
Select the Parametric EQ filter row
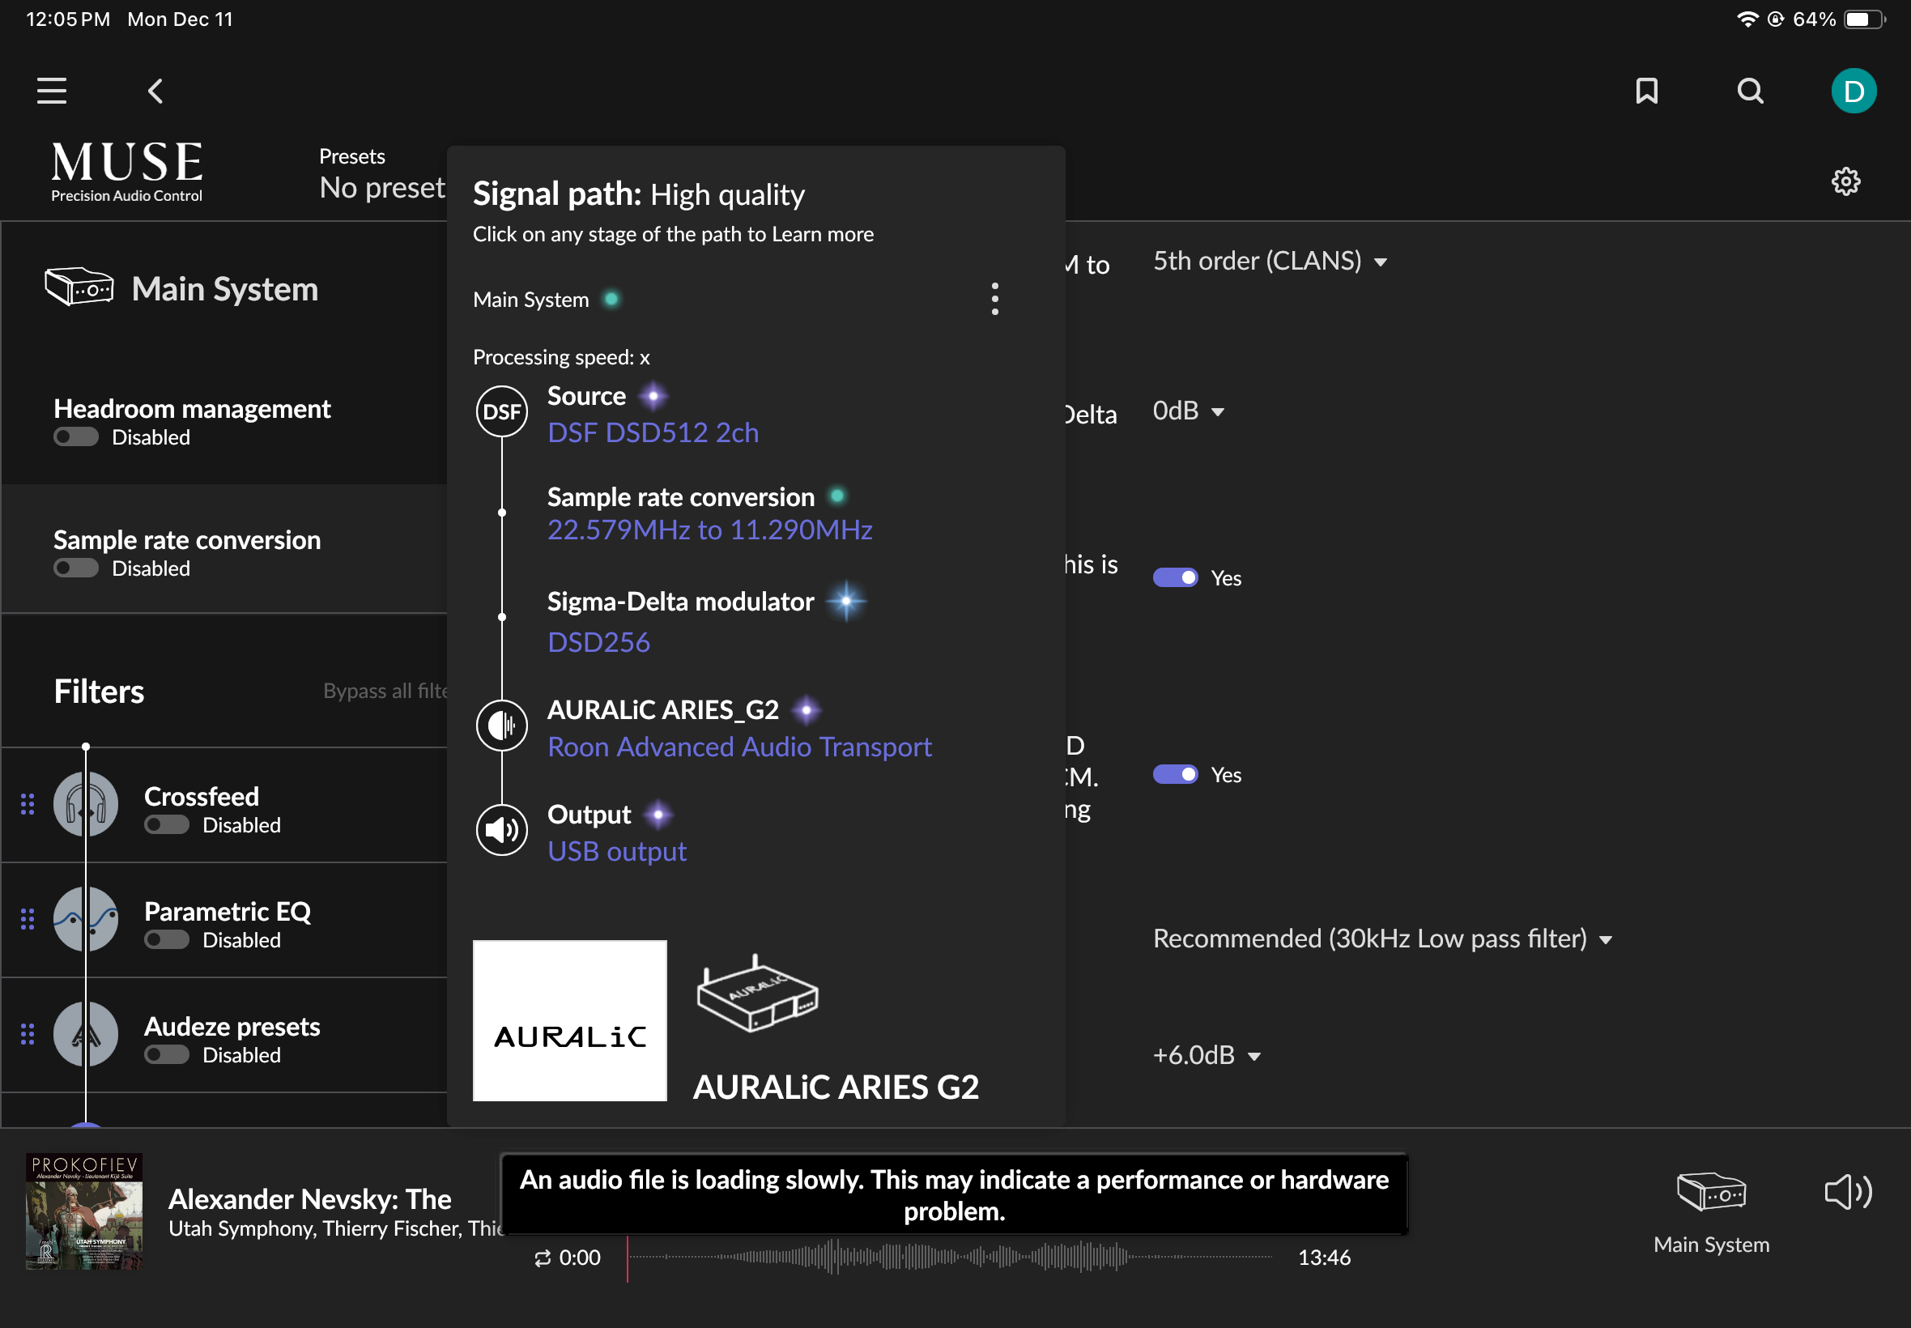(224, 919)
